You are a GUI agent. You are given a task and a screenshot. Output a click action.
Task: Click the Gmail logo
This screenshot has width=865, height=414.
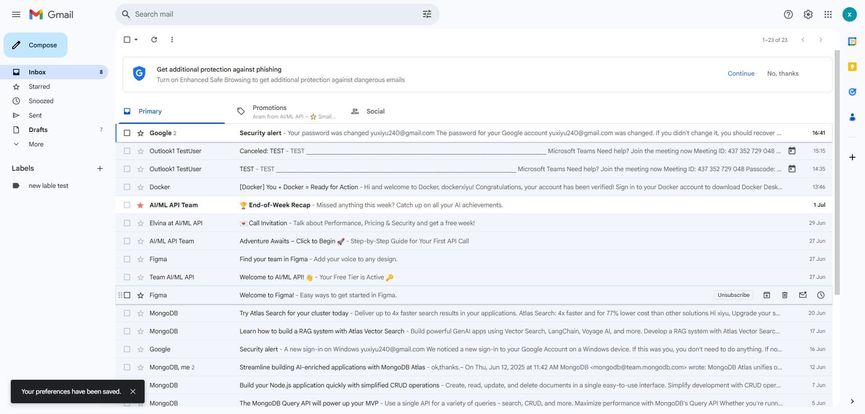point(51,14)
